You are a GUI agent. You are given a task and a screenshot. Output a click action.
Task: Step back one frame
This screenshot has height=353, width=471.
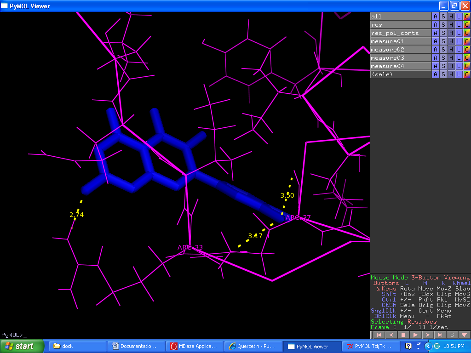[391, 335]
